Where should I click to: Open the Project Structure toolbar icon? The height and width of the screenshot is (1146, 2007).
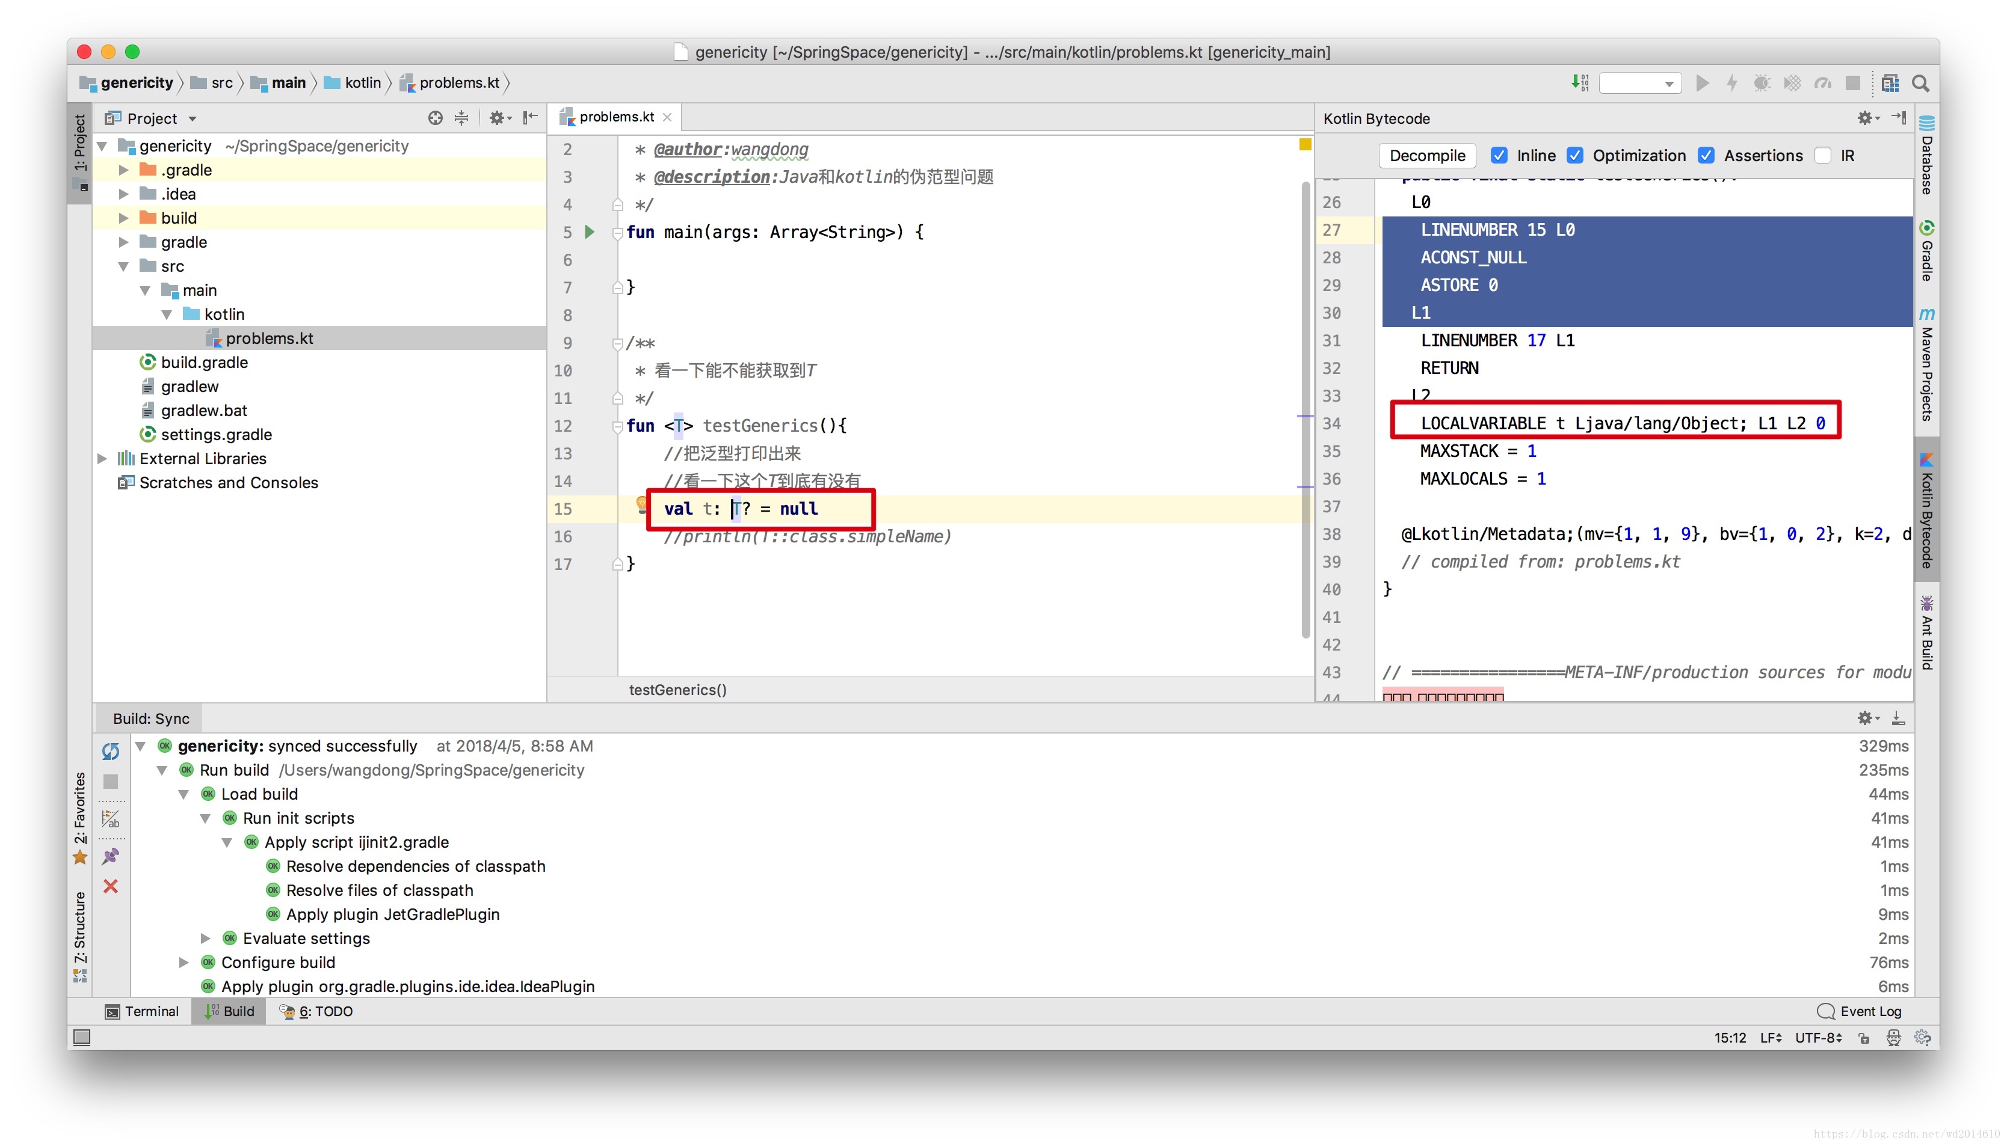pyautogui.click(x=1889, y=82)
